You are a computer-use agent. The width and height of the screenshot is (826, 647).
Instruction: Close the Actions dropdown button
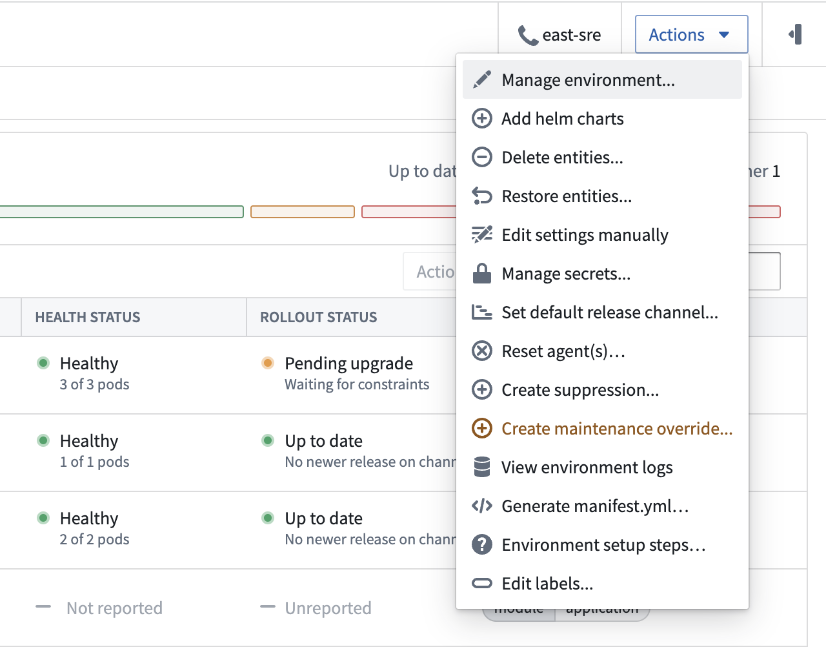point(692,34)
